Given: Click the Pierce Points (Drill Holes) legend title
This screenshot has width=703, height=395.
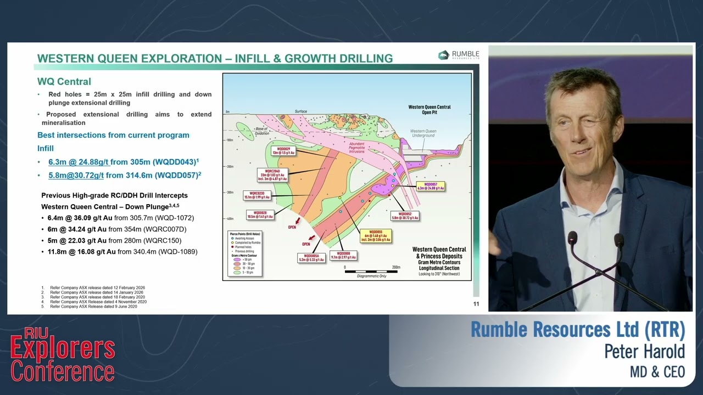Looking at the screenshot, I should 245,234.
